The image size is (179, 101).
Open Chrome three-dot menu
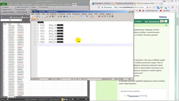(x=176, y=7)
